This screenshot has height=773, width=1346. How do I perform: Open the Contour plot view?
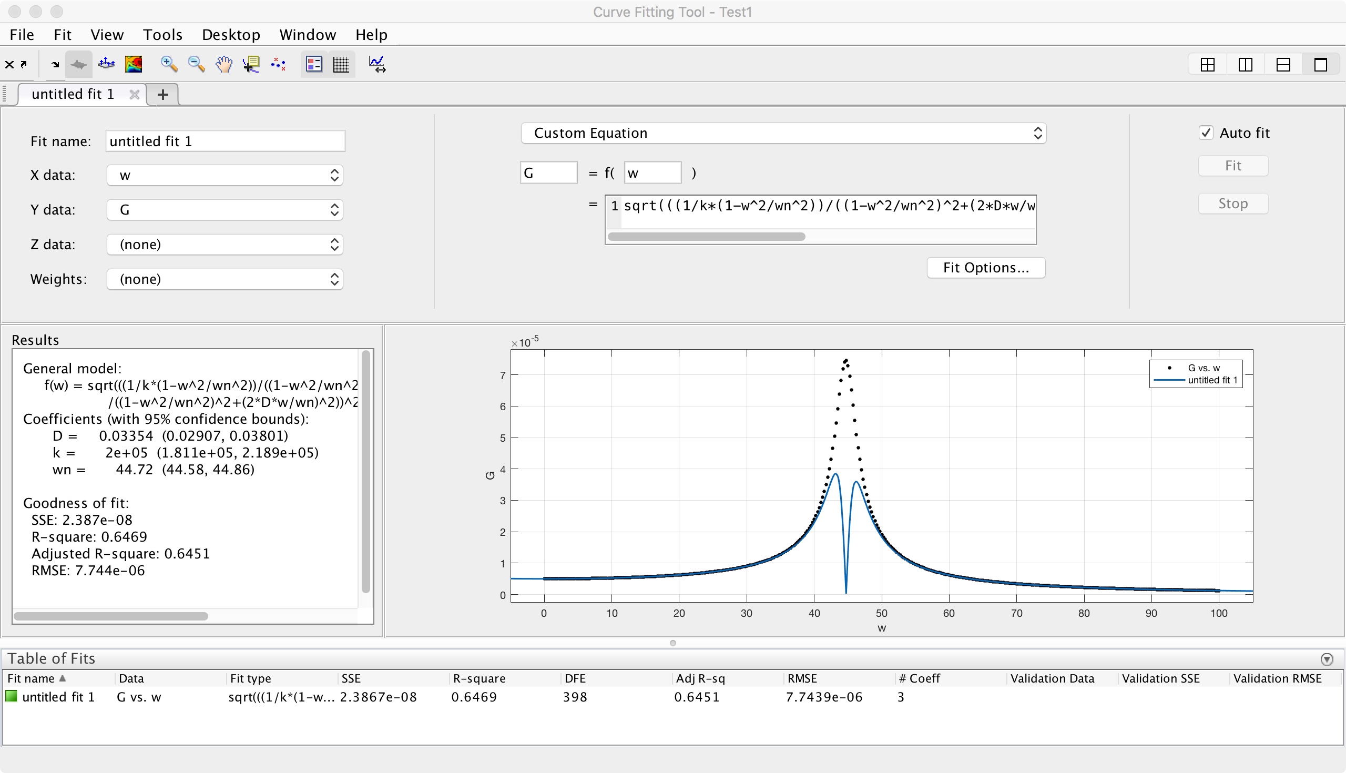(133, 64)
